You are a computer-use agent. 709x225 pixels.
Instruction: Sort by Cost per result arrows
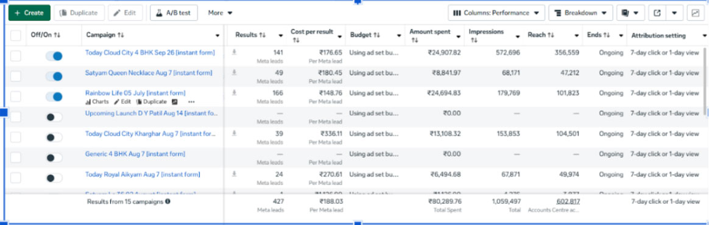296,40
